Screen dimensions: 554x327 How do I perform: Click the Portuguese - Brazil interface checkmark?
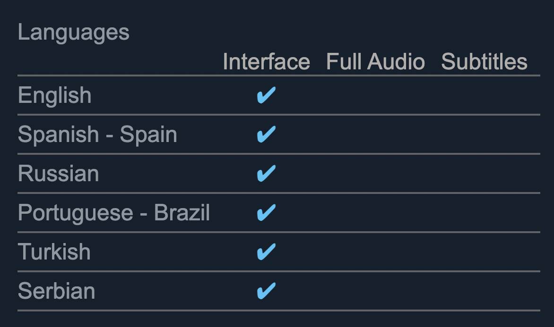point(266,213)
